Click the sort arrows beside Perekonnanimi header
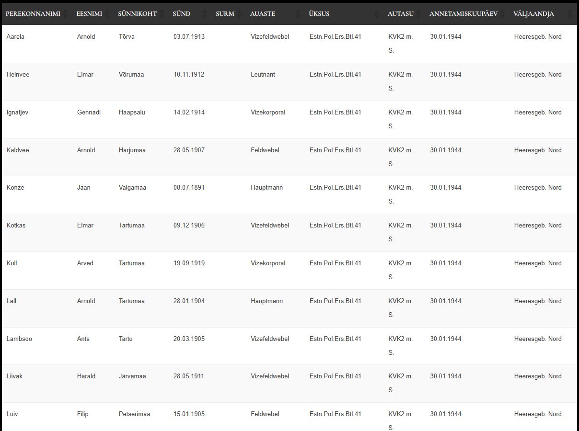Viewport: 579px width, 431px height. (x=66, y=14)
